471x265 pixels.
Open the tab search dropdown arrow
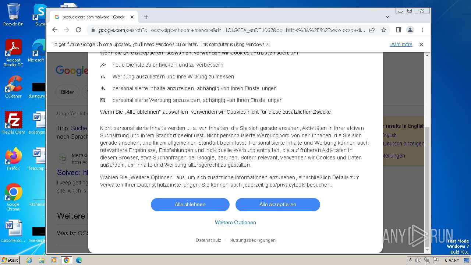pos(387,17)
